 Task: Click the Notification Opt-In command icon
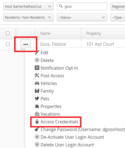click(x=37, y=68)
